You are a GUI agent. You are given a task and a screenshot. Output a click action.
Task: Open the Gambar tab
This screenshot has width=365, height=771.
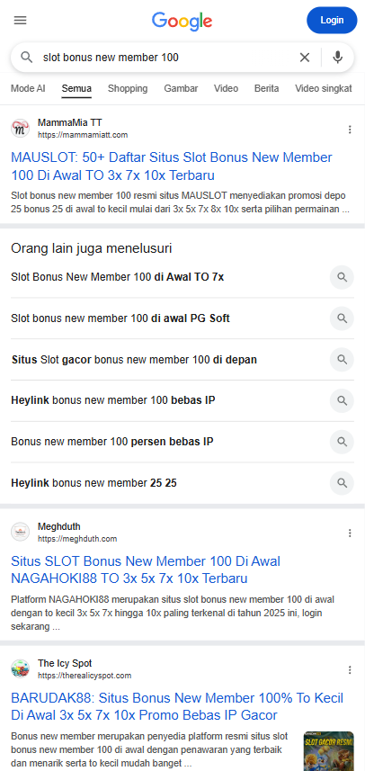181,88
